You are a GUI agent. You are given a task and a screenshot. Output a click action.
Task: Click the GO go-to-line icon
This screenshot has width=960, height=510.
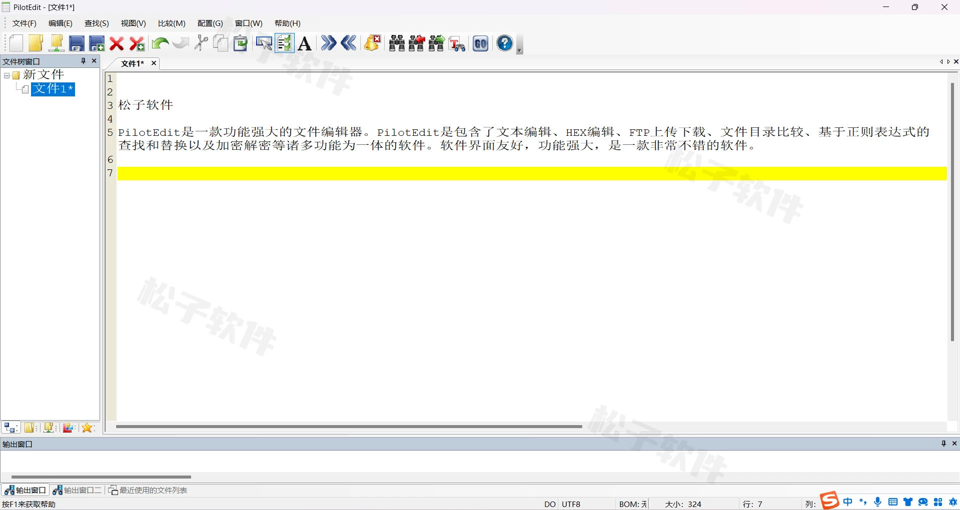tap(481, 43)
